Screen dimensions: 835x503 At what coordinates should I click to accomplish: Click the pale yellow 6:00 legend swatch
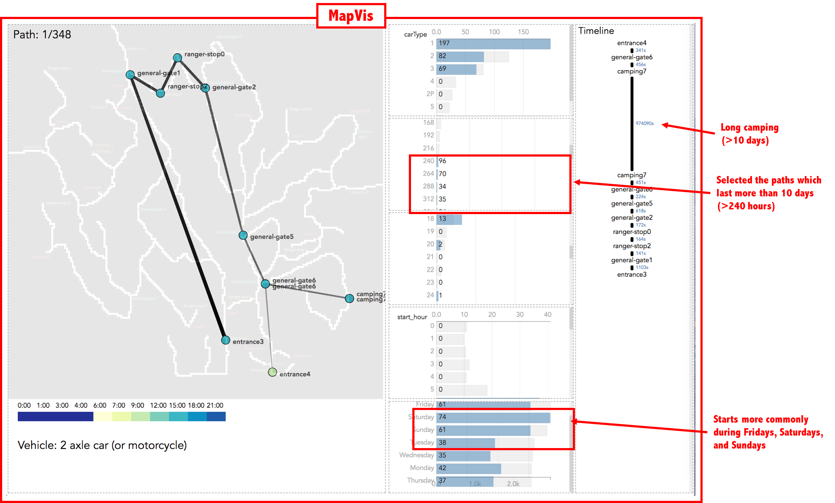[103, 416]
